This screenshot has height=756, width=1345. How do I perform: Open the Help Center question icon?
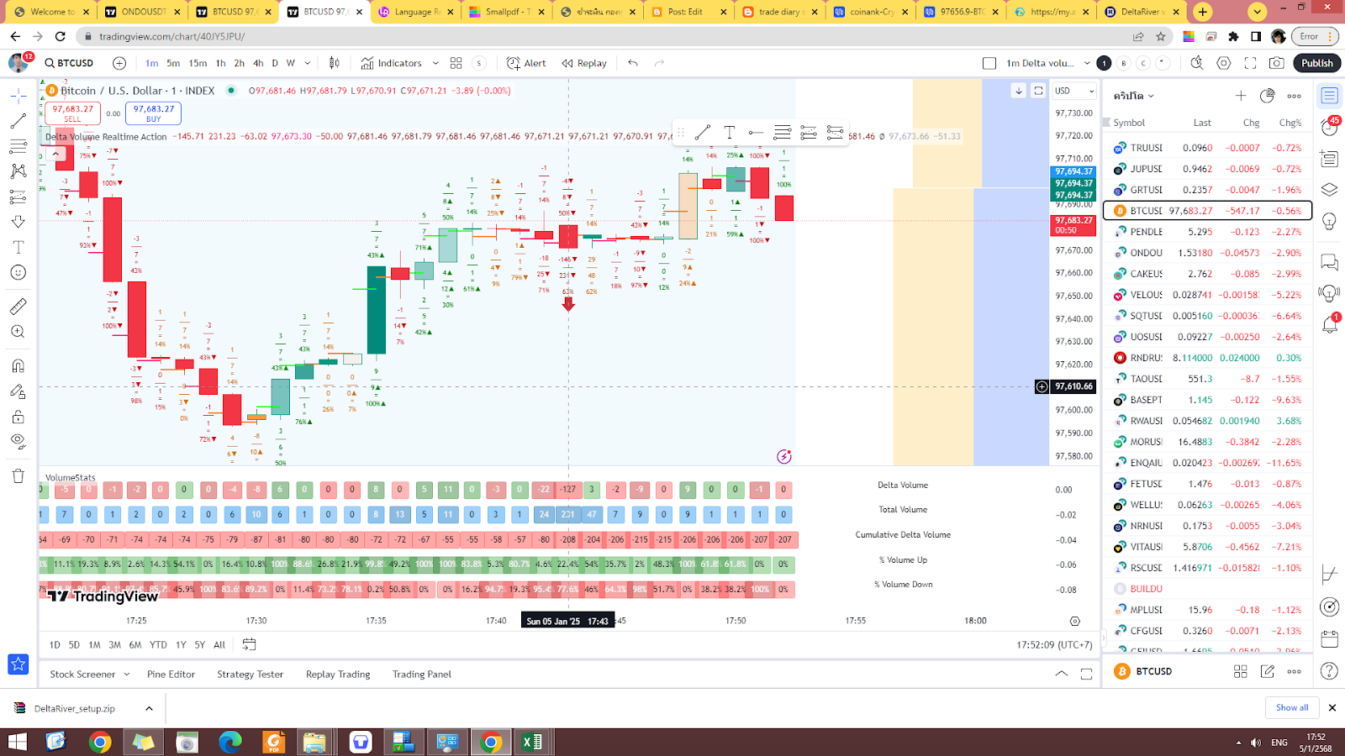(x=1329, y=670)
